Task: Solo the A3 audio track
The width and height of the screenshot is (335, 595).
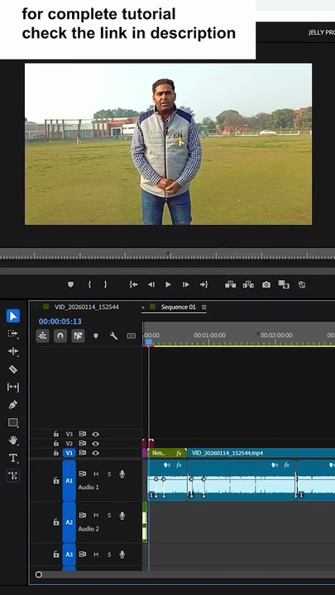Action: [109, 555]
